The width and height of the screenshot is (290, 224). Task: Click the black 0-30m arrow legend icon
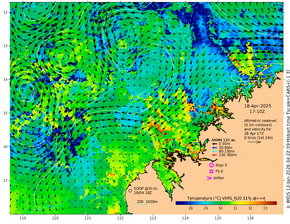tap(215, 144)
